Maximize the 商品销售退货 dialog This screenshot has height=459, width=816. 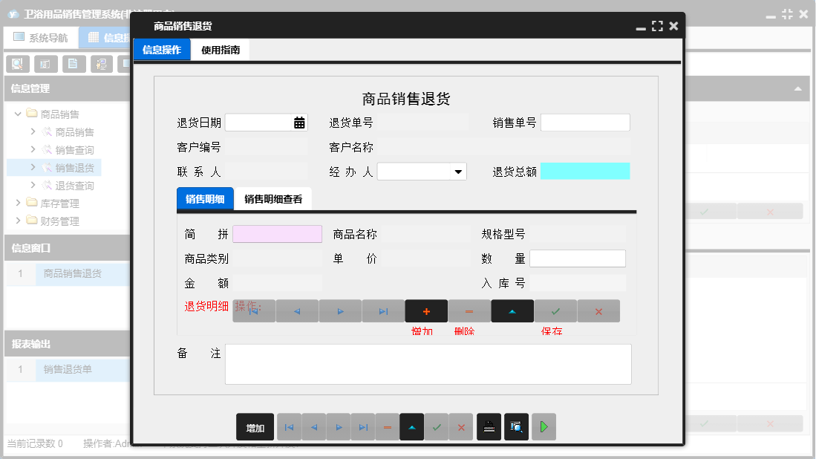coord(657,26)
